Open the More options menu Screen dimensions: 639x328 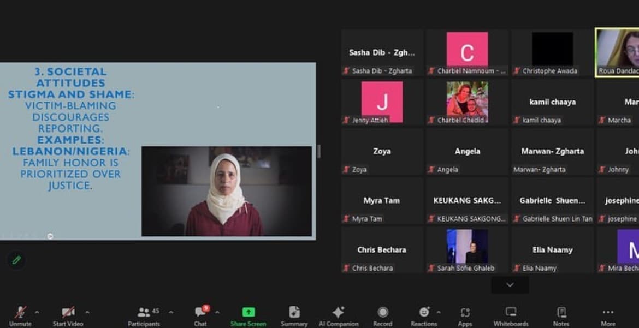(x=608, y=314)
